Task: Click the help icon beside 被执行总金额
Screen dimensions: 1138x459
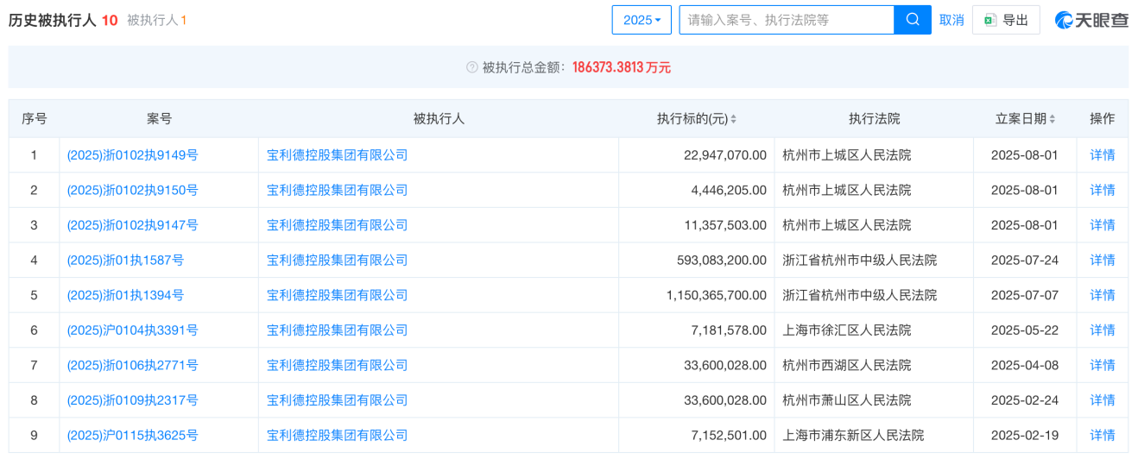Action: pyautogui.click(x=471, y=67)
